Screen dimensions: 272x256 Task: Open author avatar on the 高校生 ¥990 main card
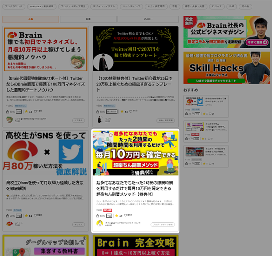click(x=10, y=224)
